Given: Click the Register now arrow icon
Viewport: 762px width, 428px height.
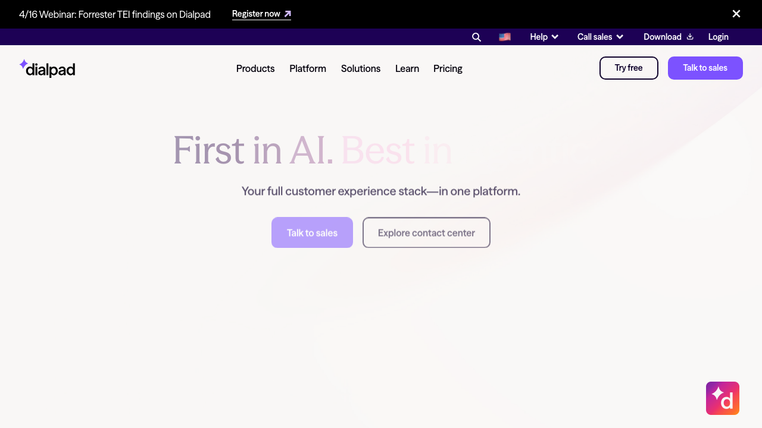Looking at the screenshot, I should [x=288, y=14].
